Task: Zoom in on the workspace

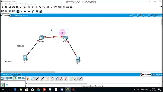Action: pos(45,7)
